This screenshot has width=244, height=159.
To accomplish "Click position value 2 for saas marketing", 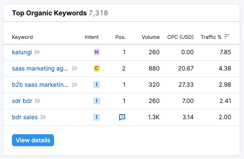I will tap(124, 68).
